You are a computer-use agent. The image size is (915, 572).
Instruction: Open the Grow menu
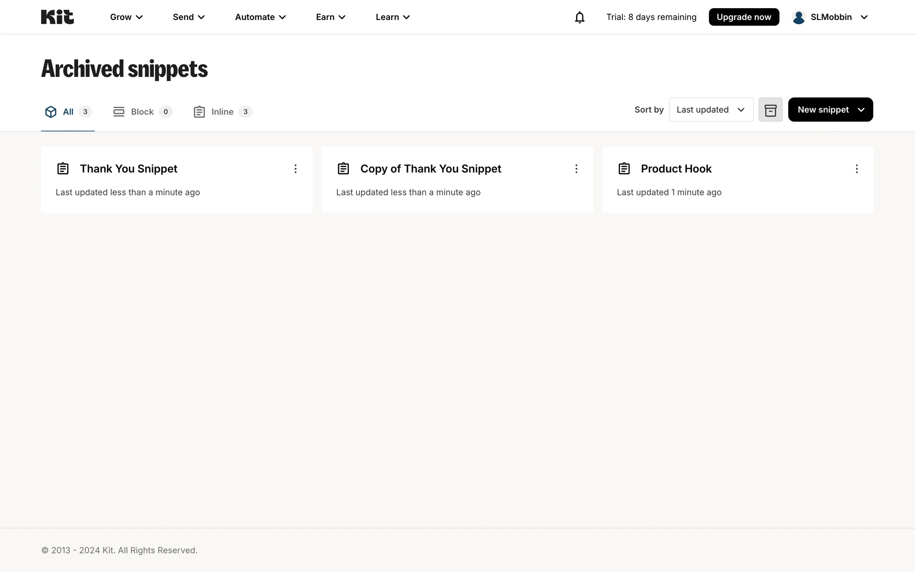126,17
